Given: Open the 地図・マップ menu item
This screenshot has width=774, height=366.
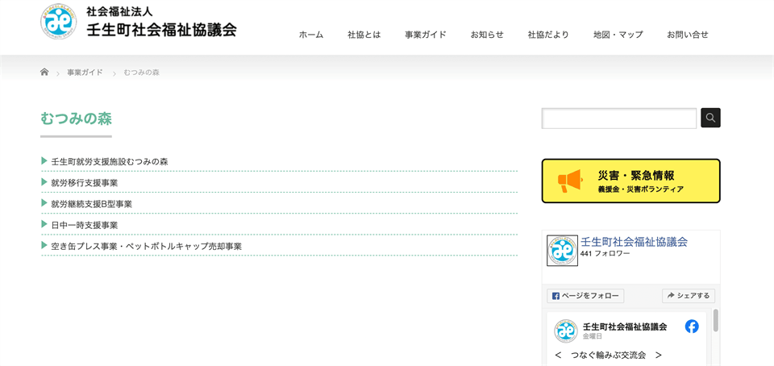Looking at the screenshot, I should 618,35.
